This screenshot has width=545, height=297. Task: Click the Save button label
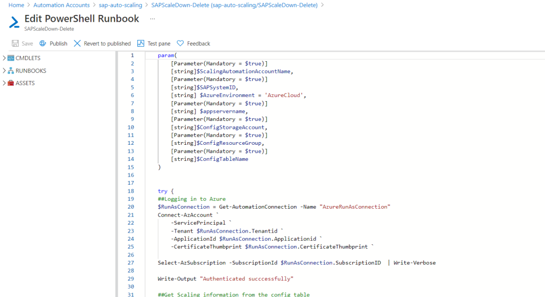(27, 44)
